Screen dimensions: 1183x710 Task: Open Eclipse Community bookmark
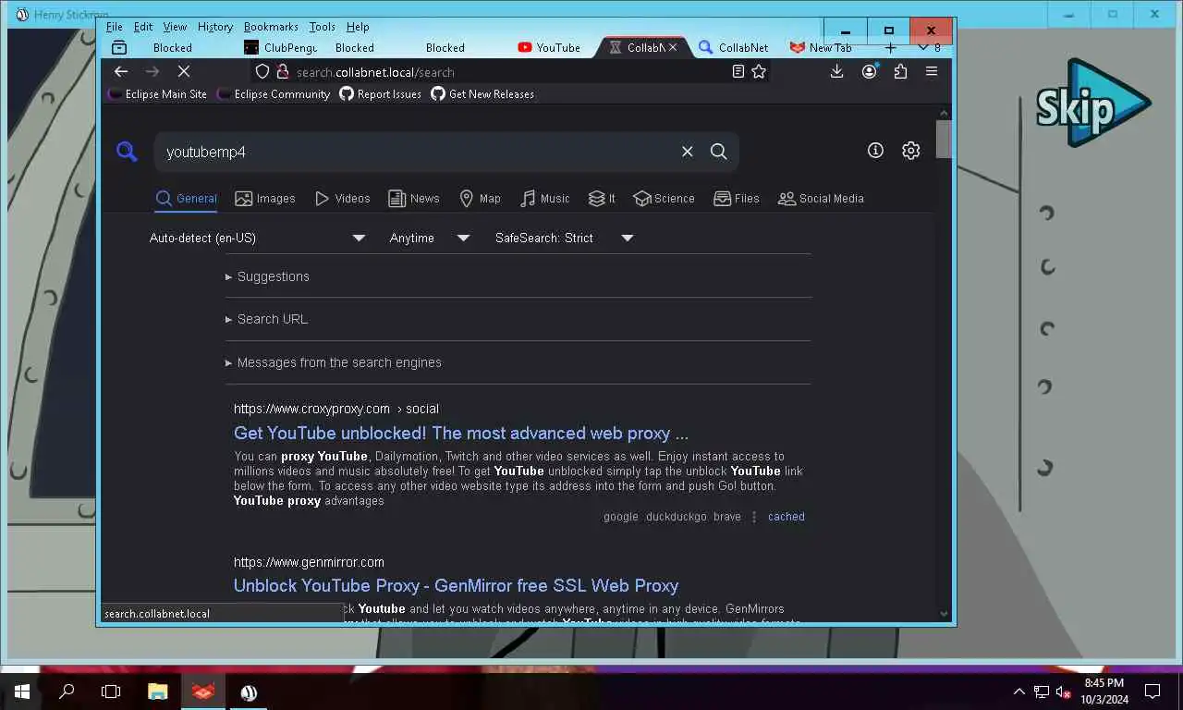(x=274, y=94)
